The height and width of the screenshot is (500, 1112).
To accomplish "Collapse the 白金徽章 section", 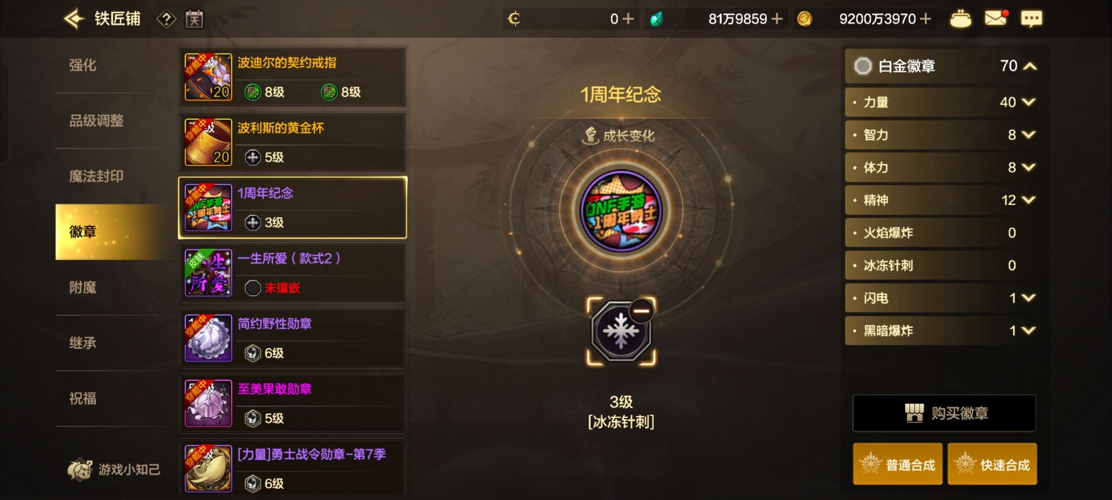I will pyautogui.click(x=1030, y=66).
